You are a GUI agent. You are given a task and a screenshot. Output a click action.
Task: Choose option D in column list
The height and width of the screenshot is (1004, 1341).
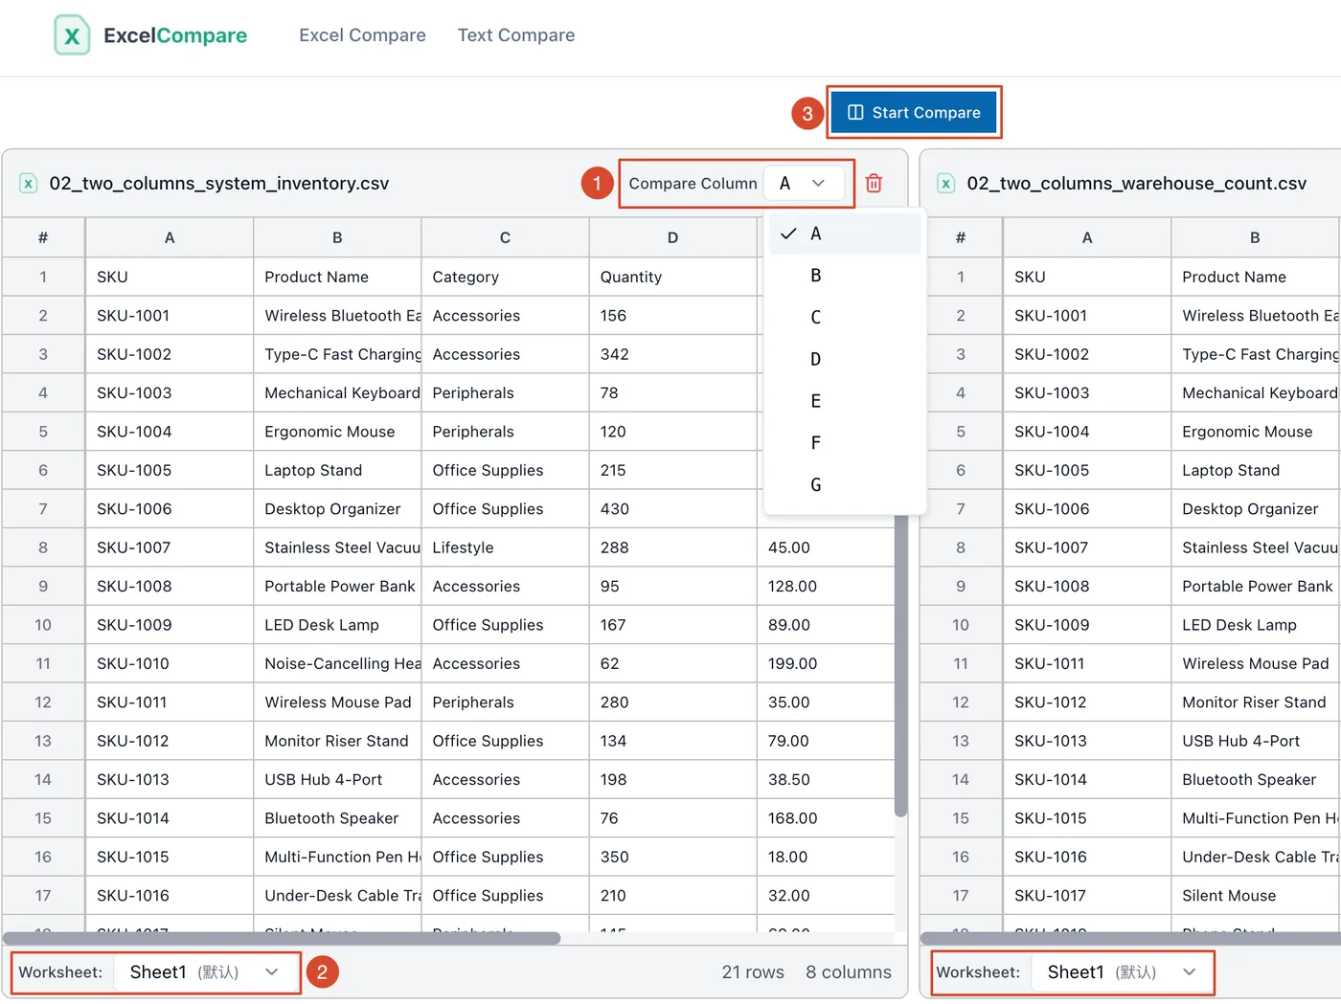[845, 359]
